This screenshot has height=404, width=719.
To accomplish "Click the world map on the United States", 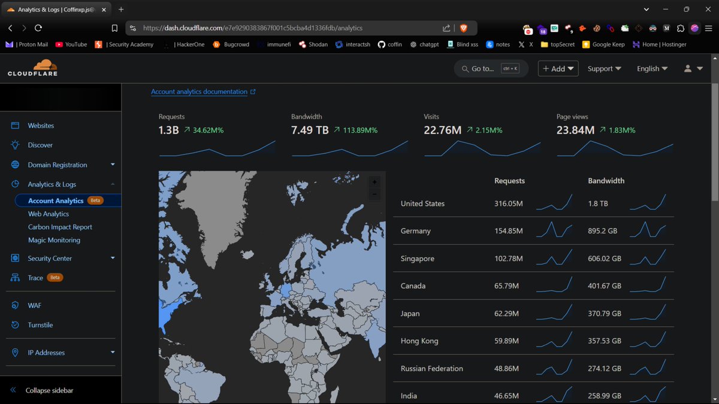I will tap(171, 314).
